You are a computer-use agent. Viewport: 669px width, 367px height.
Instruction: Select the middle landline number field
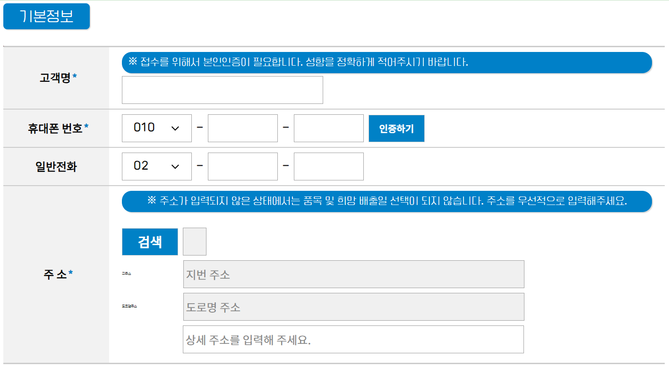click(x=242, y=166)
